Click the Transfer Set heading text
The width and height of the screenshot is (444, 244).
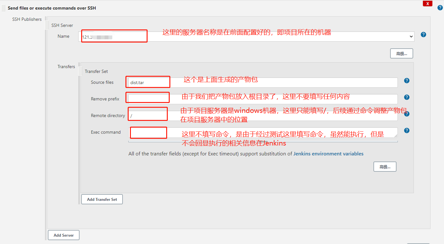[x=97, y=71]
